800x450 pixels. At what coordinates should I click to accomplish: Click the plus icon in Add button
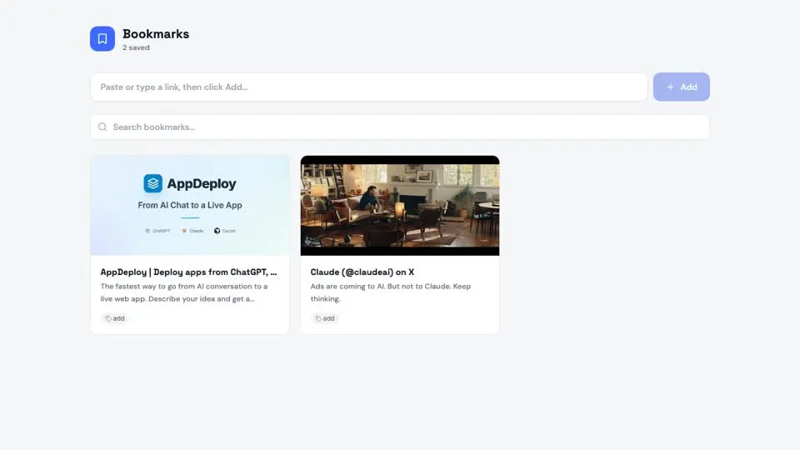(670, 87)
